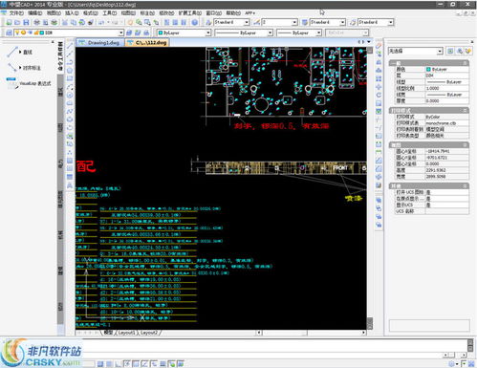Click the Open file folder icon

(x=17, y=22)
